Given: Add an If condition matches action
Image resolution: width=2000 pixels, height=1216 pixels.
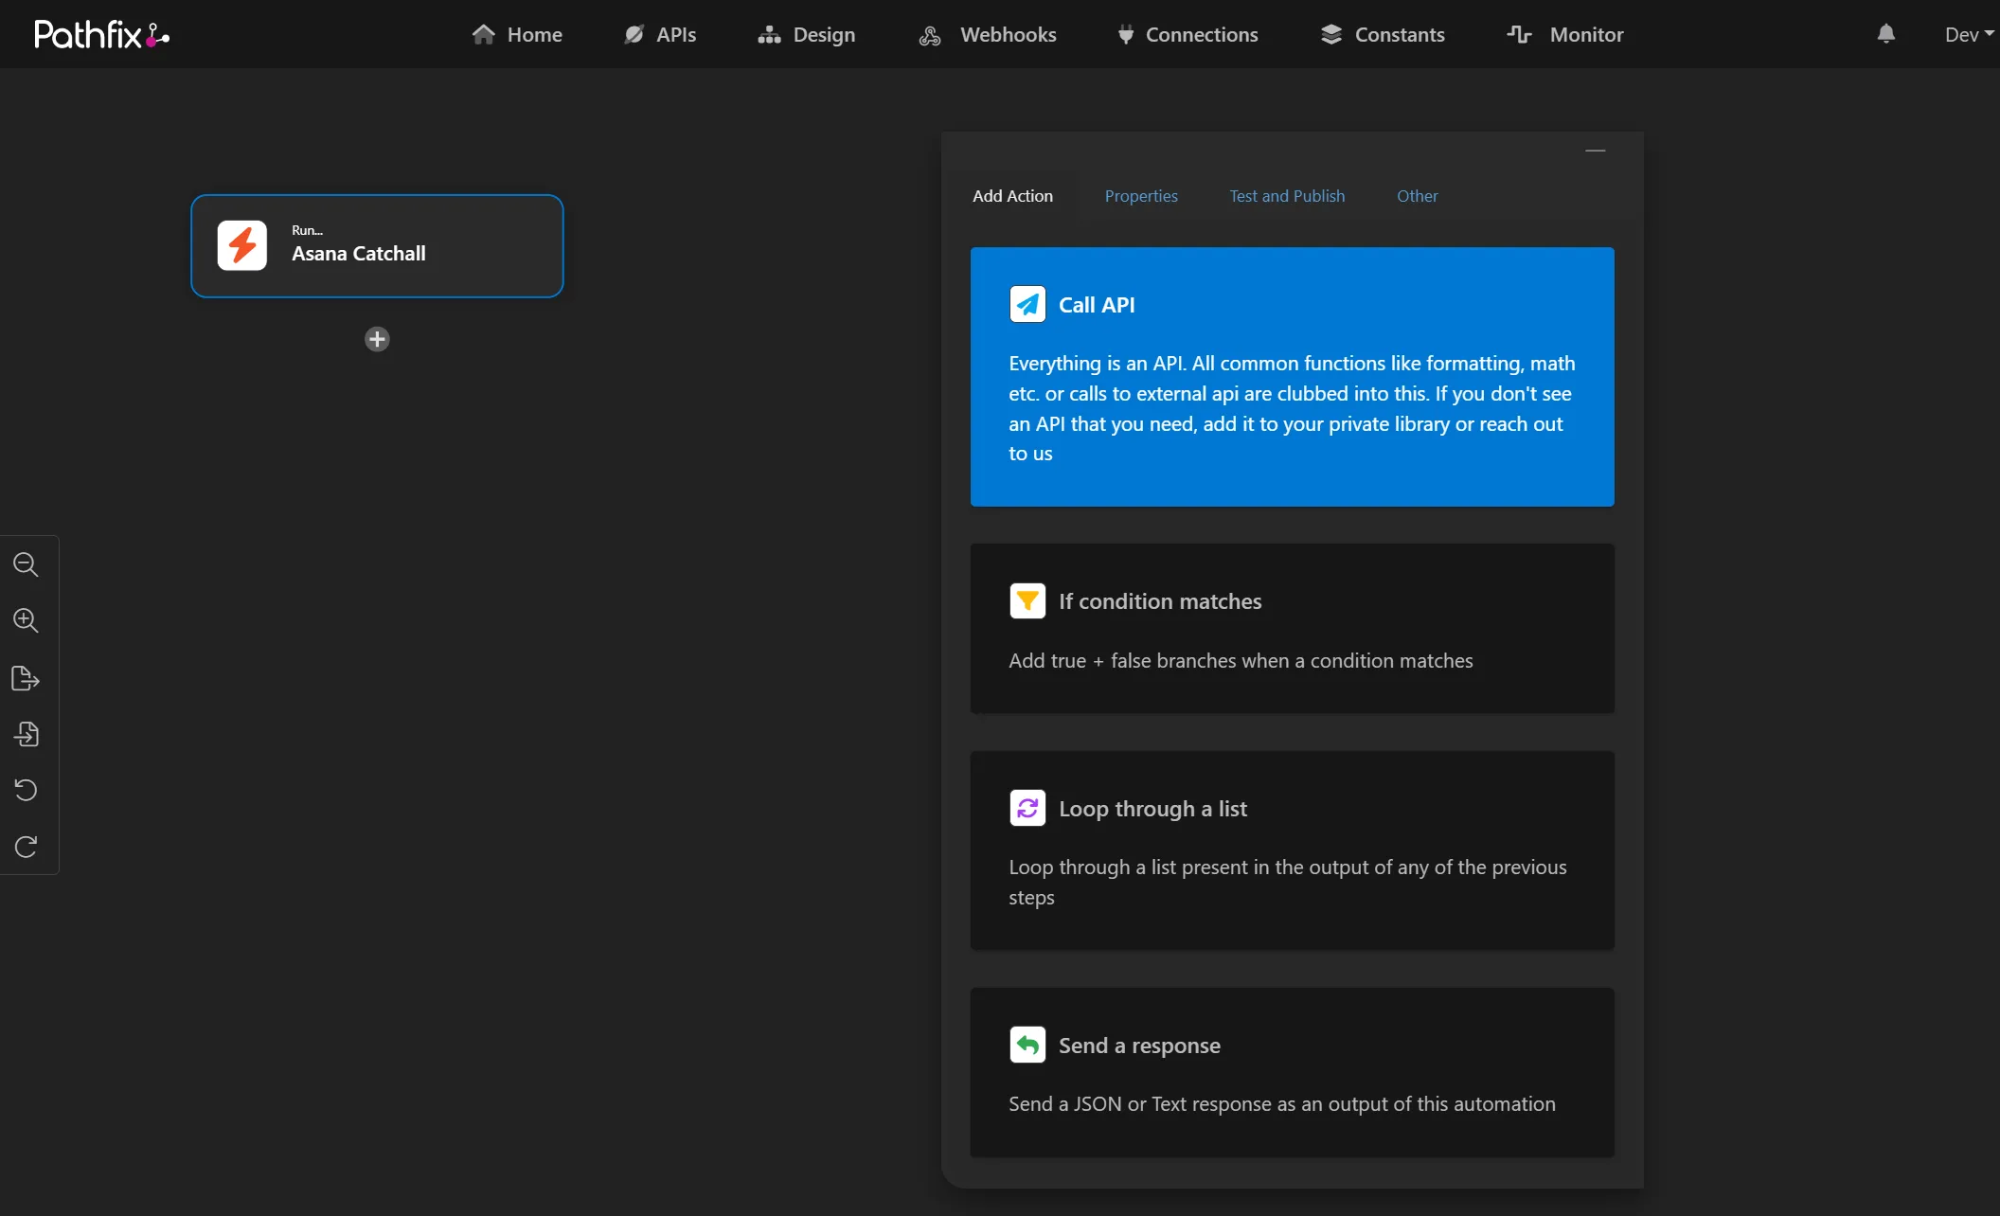Looking at the screenshot, I should click(x=1292, y=628).
